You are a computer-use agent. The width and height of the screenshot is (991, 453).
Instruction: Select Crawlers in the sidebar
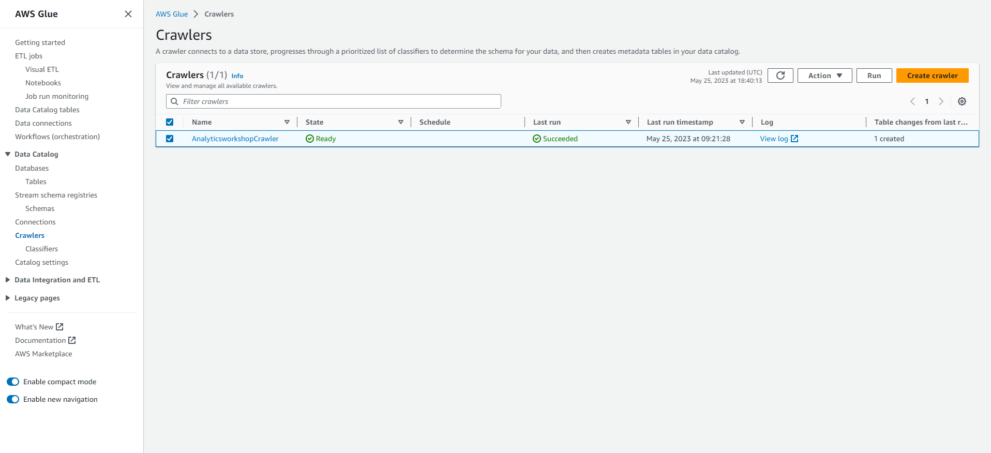click(29, 235)
